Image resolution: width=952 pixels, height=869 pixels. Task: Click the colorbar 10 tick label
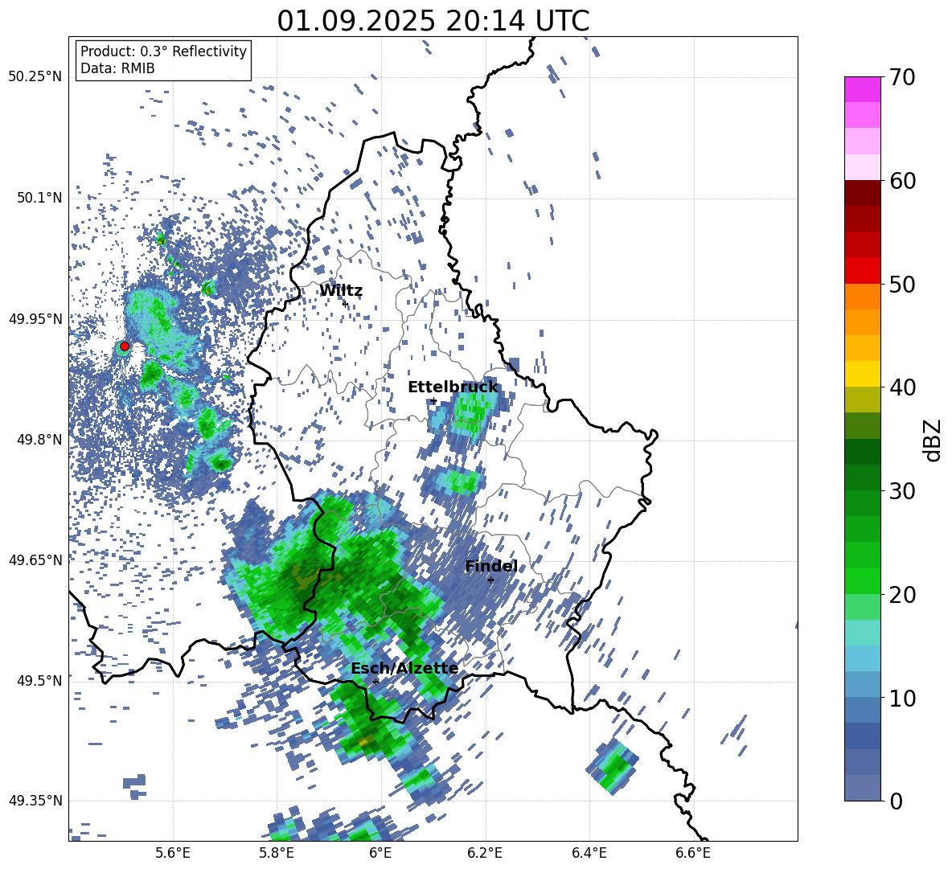click(x=902, y=698)
